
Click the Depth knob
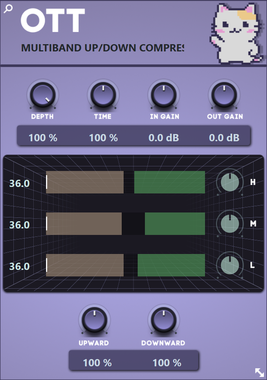[x=43, y=95]
